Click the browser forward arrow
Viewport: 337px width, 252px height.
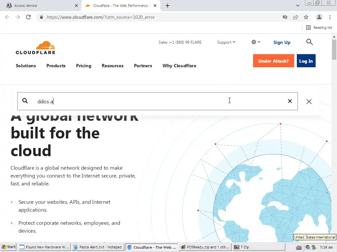tap(18, 17)
